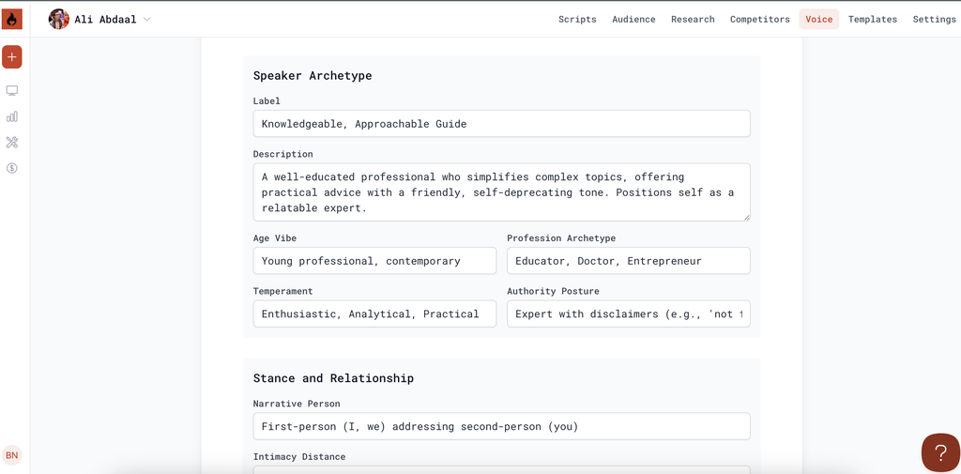
Task: Go to the Settings tab
Action: click(x=934, y=20)
